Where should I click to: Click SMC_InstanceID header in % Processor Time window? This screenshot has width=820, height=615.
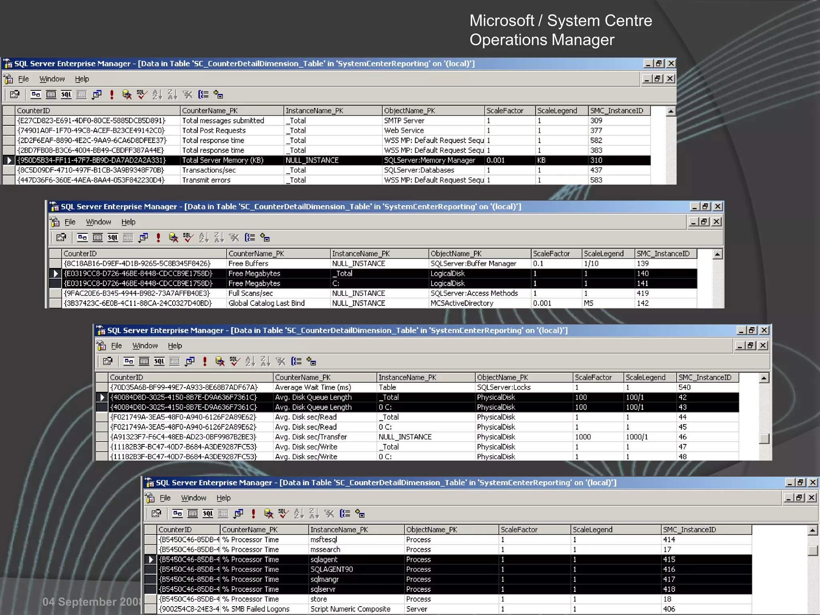(706, 529)
